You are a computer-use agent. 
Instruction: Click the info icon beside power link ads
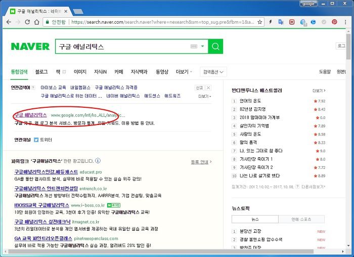pyautogui.click(x=98, y=161)
